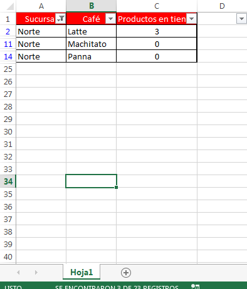Click the cell containing Latte
Screen dimensions: 247x289
[91, 31]
